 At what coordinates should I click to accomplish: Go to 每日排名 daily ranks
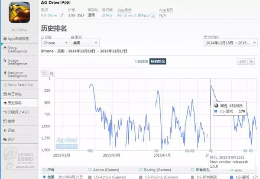[19, 94]
